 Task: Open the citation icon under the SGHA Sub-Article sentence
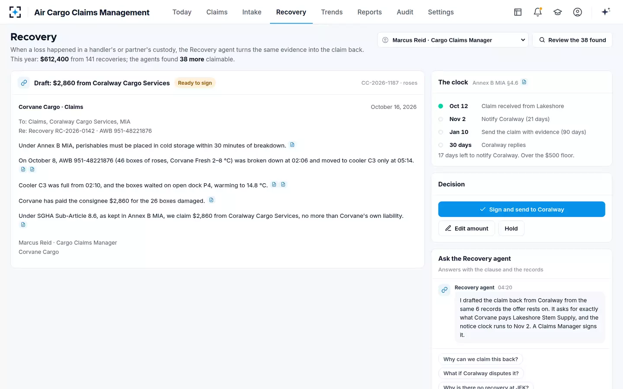click(x=23, y=225)
